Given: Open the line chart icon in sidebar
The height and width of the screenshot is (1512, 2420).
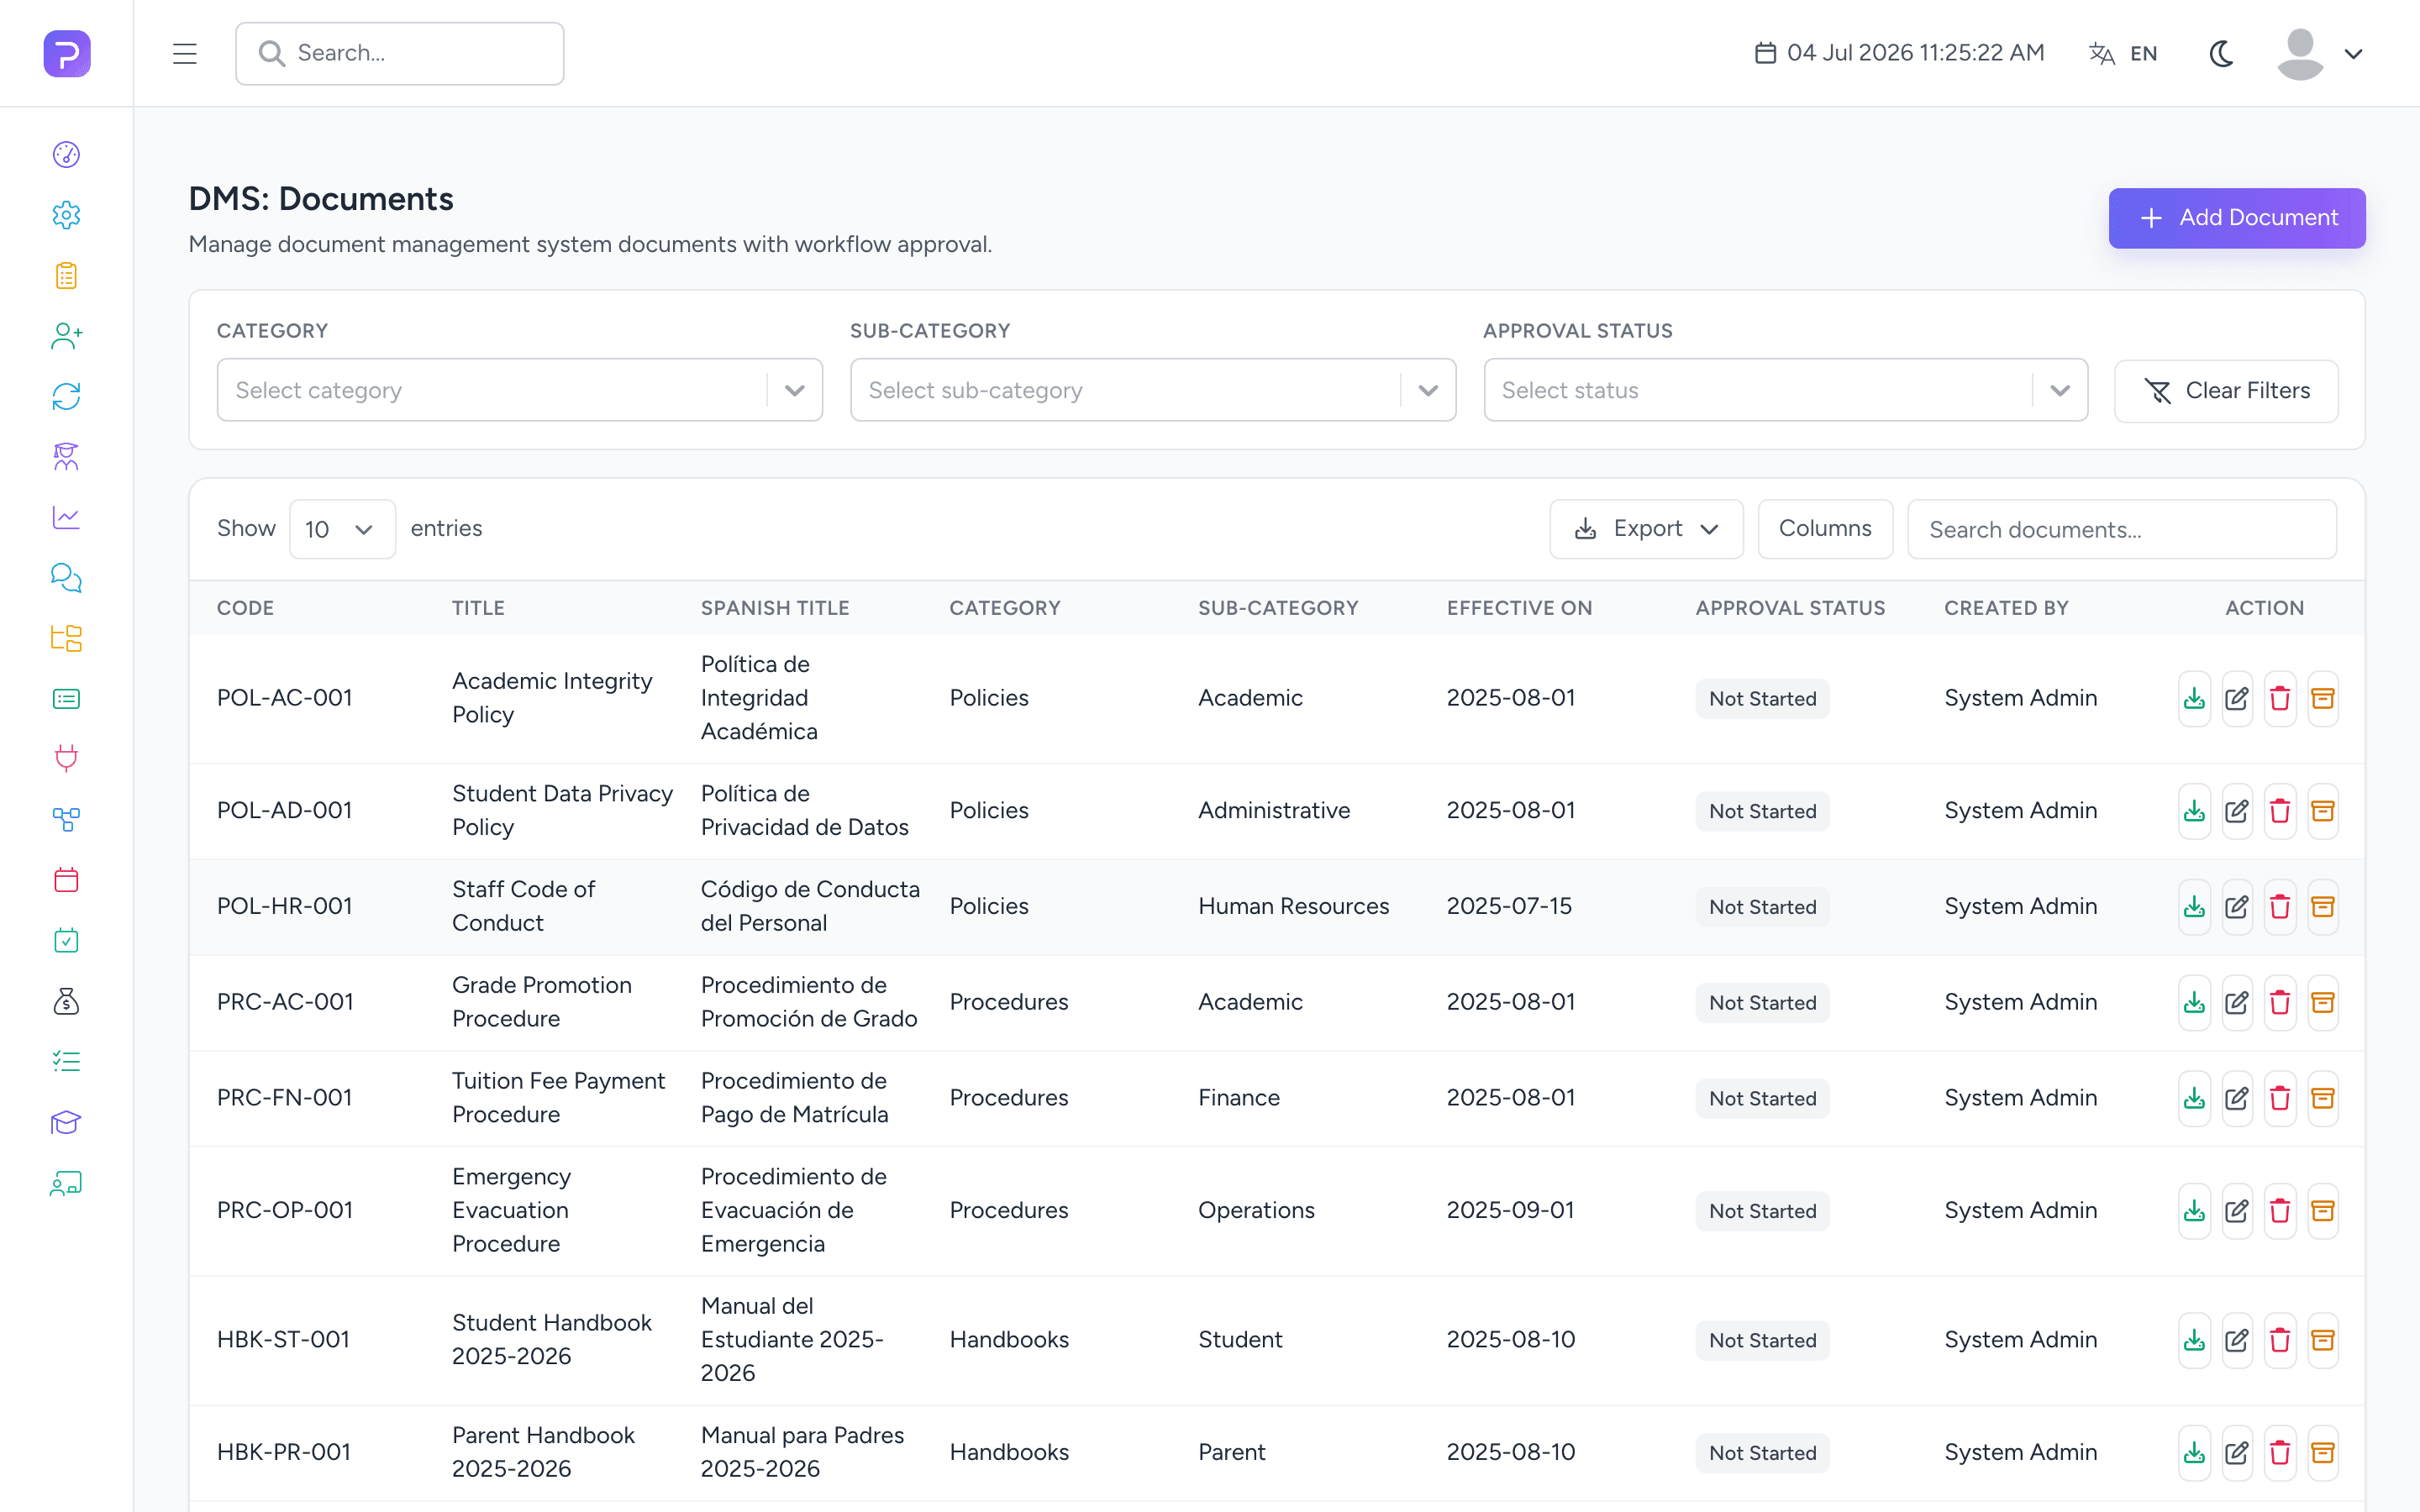Looking at the screenshot, I should coord(66,517).
